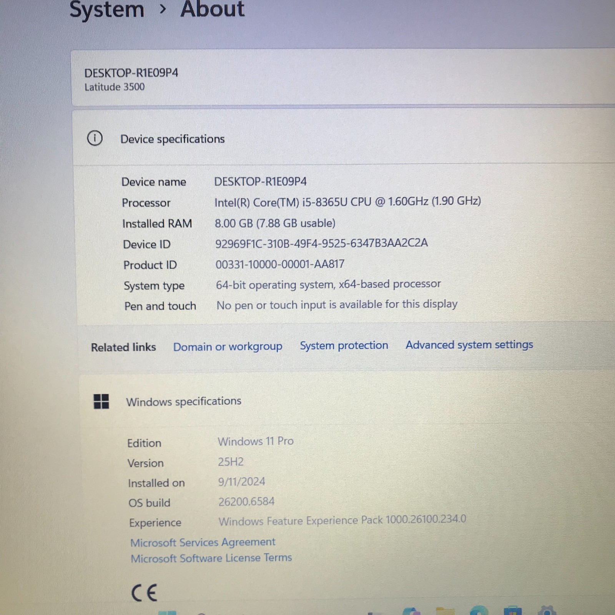615x615 pixels.
Task: Go back to System in the breadcrumb
Action: coord(107,9)
